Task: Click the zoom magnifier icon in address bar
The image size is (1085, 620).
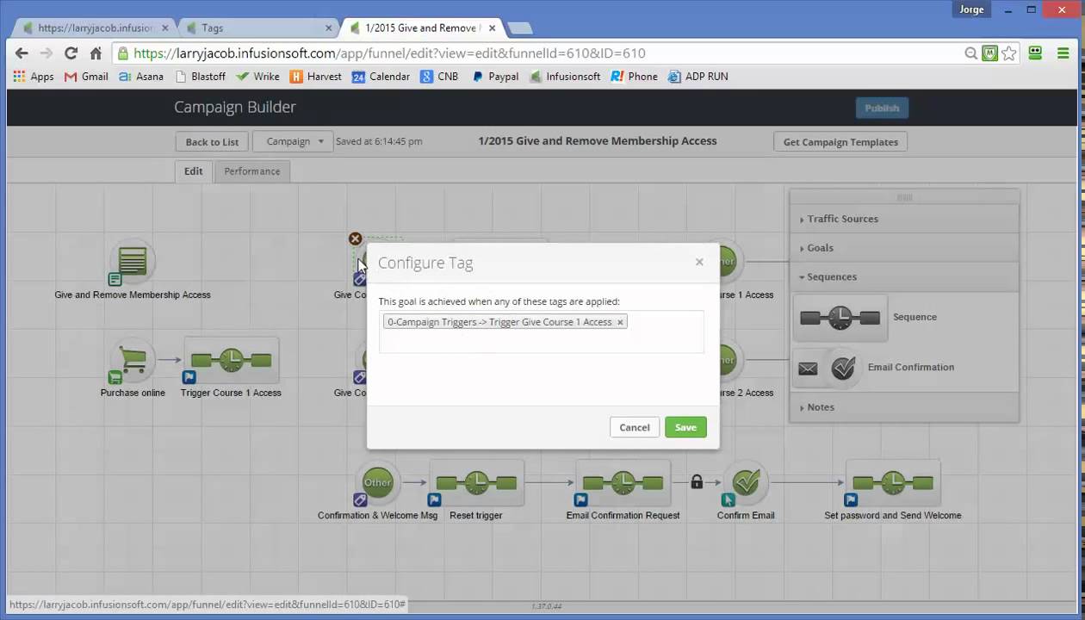Action: coord(971,53)
